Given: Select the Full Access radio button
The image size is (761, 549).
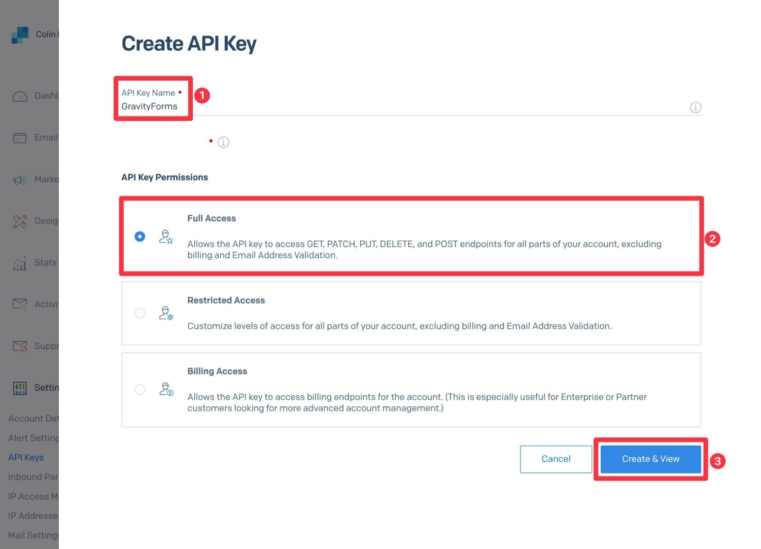Looking at the screenshot, I should coord(140,237).
